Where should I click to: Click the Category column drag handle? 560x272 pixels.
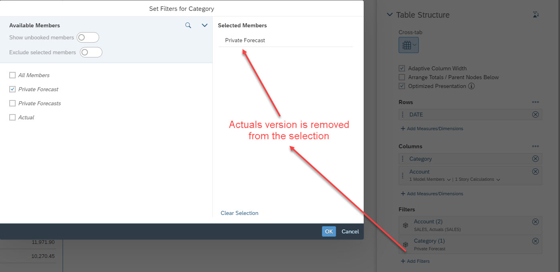[x=403, y=159]
